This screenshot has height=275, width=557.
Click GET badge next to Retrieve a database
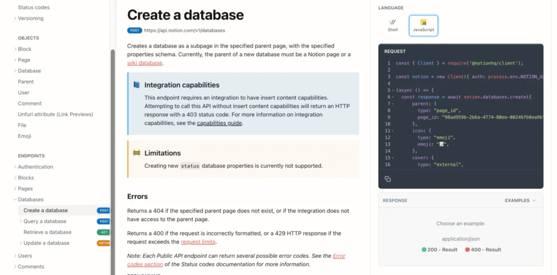pos(103,232)
